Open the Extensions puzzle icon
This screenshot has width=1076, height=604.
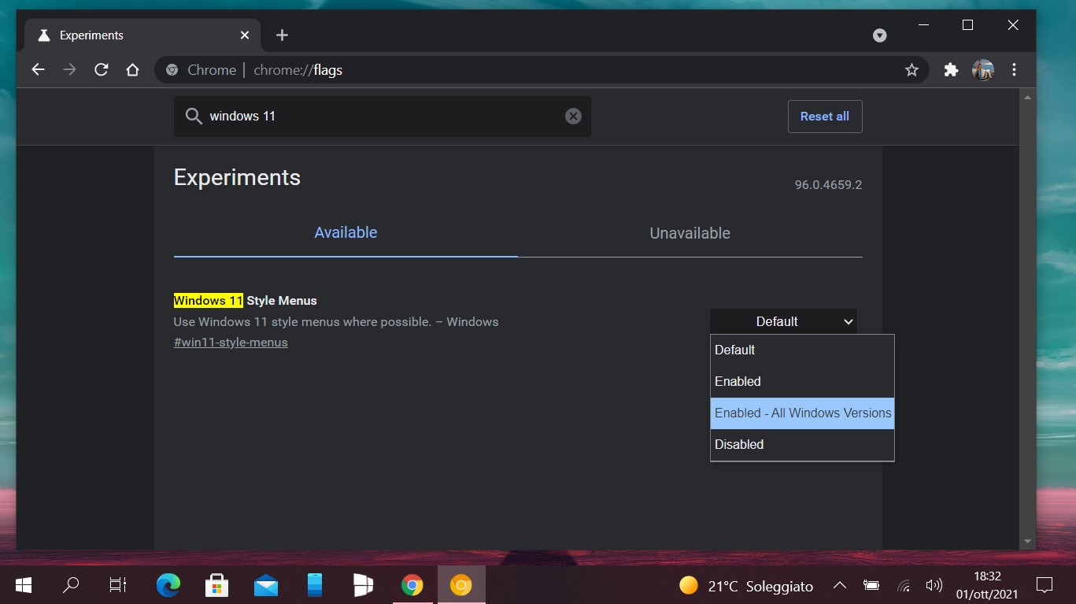pos(951,70)
